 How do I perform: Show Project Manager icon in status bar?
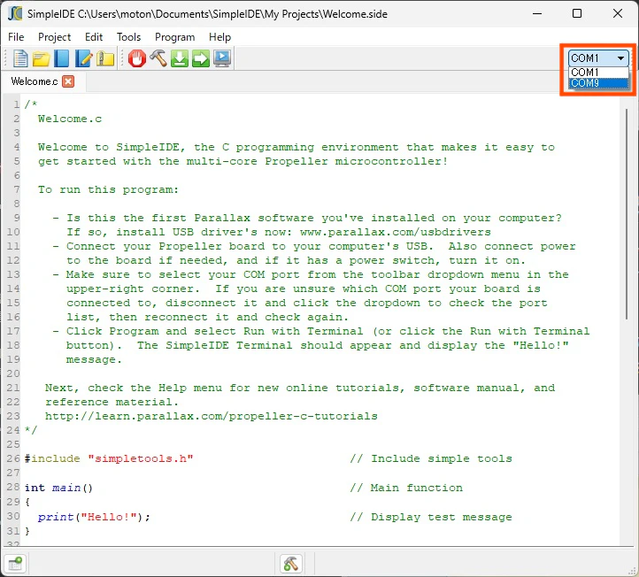15,564
